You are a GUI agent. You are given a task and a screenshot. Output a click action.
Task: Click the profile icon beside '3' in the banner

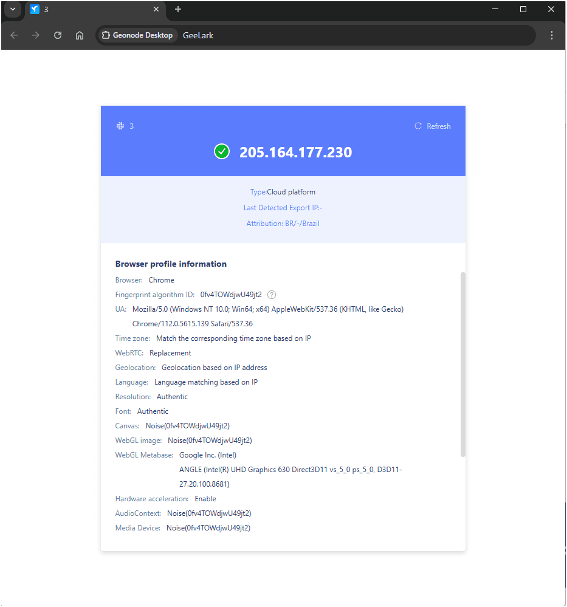click(x=120, y=126)
